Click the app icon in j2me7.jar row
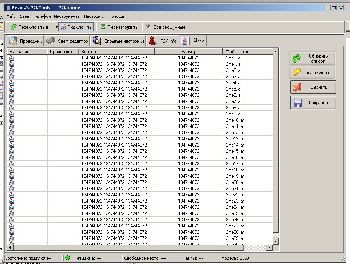 pyautogui.click(x=12, y=101)
